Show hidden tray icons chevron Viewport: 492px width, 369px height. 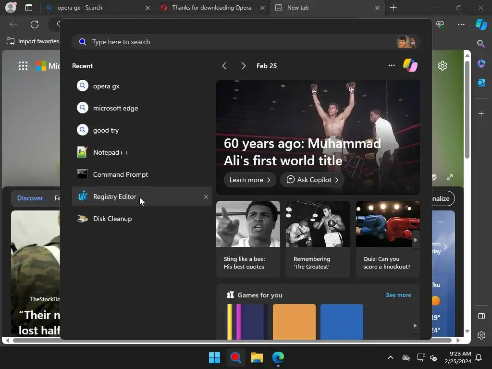point(391,357)
